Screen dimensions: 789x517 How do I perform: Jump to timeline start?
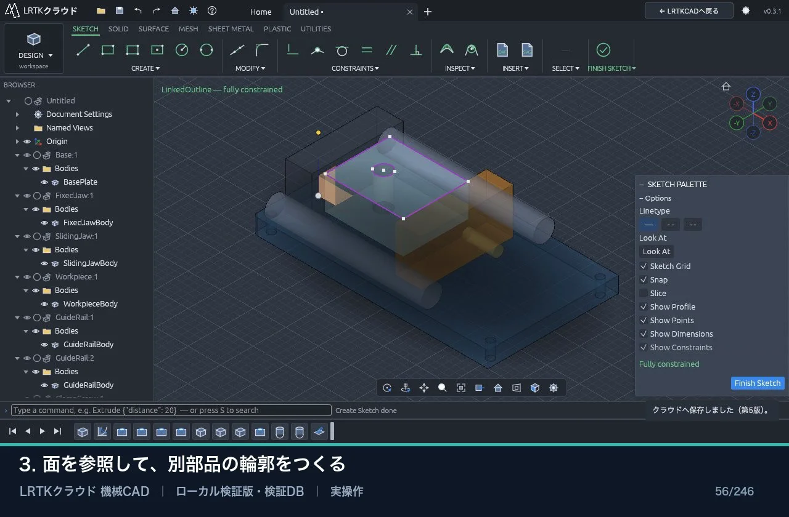pos(12,431)
